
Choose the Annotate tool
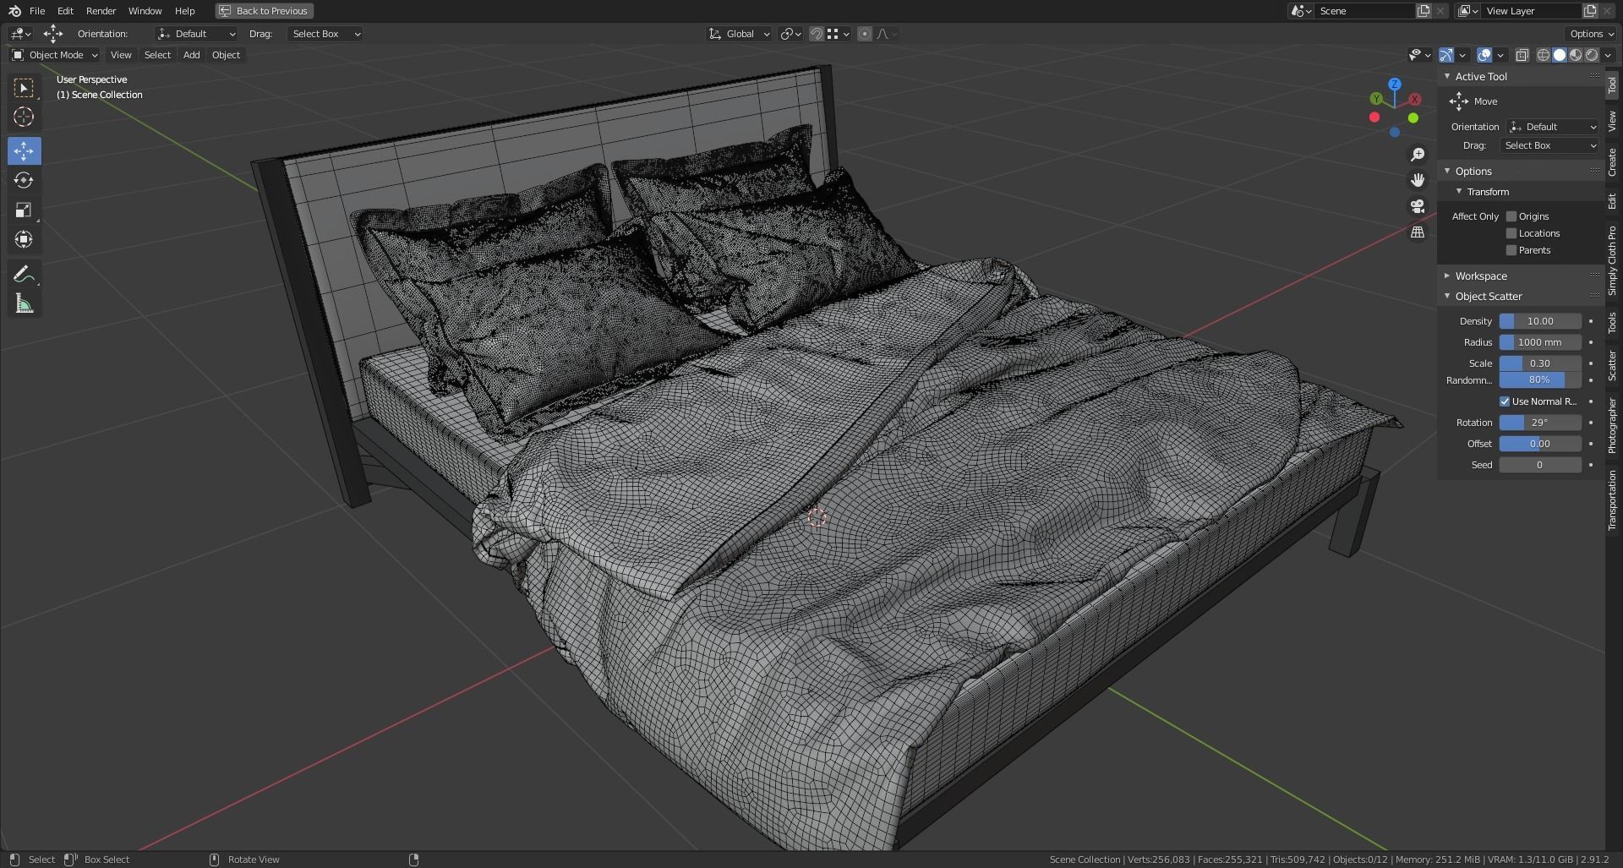pyautogui.click(x=24, y=274)
